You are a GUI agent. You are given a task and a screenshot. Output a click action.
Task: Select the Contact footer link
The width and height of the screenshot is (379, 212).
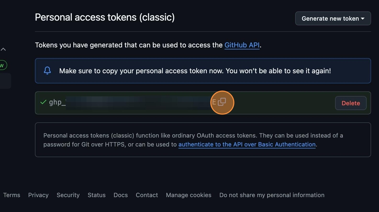[x=147, y=195]
